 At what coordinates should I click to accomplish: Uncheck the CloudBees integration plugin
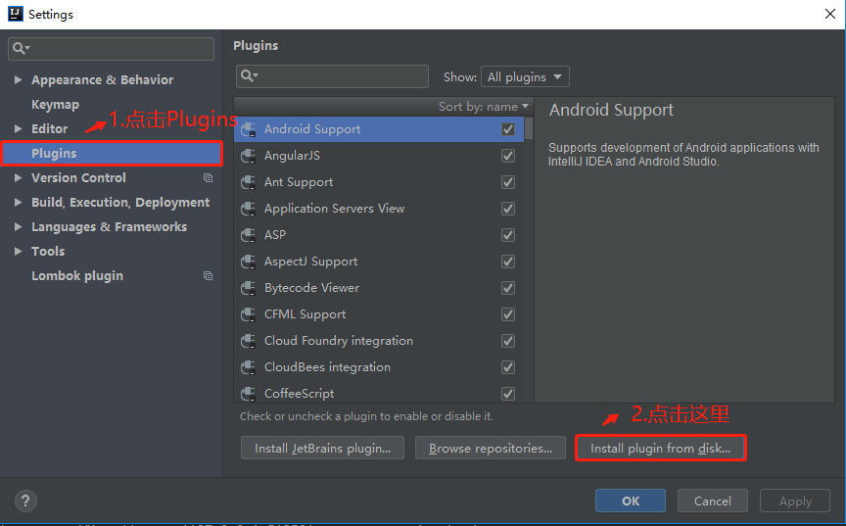(x=508, y=367)
